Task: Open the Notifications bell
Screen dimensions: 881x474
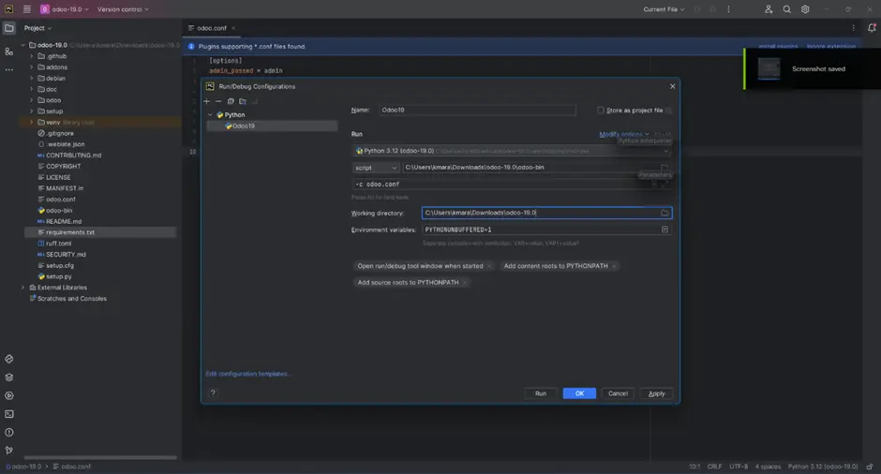Action: pos(872,28)
